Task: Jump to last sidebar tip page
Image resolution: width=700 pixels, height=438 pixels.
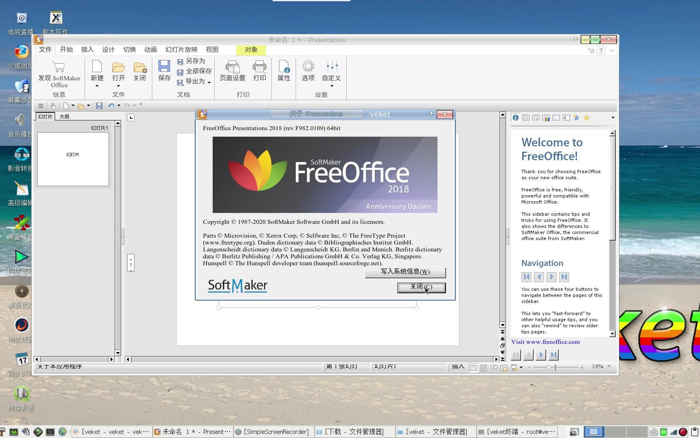Action: (x=554, y=355)
